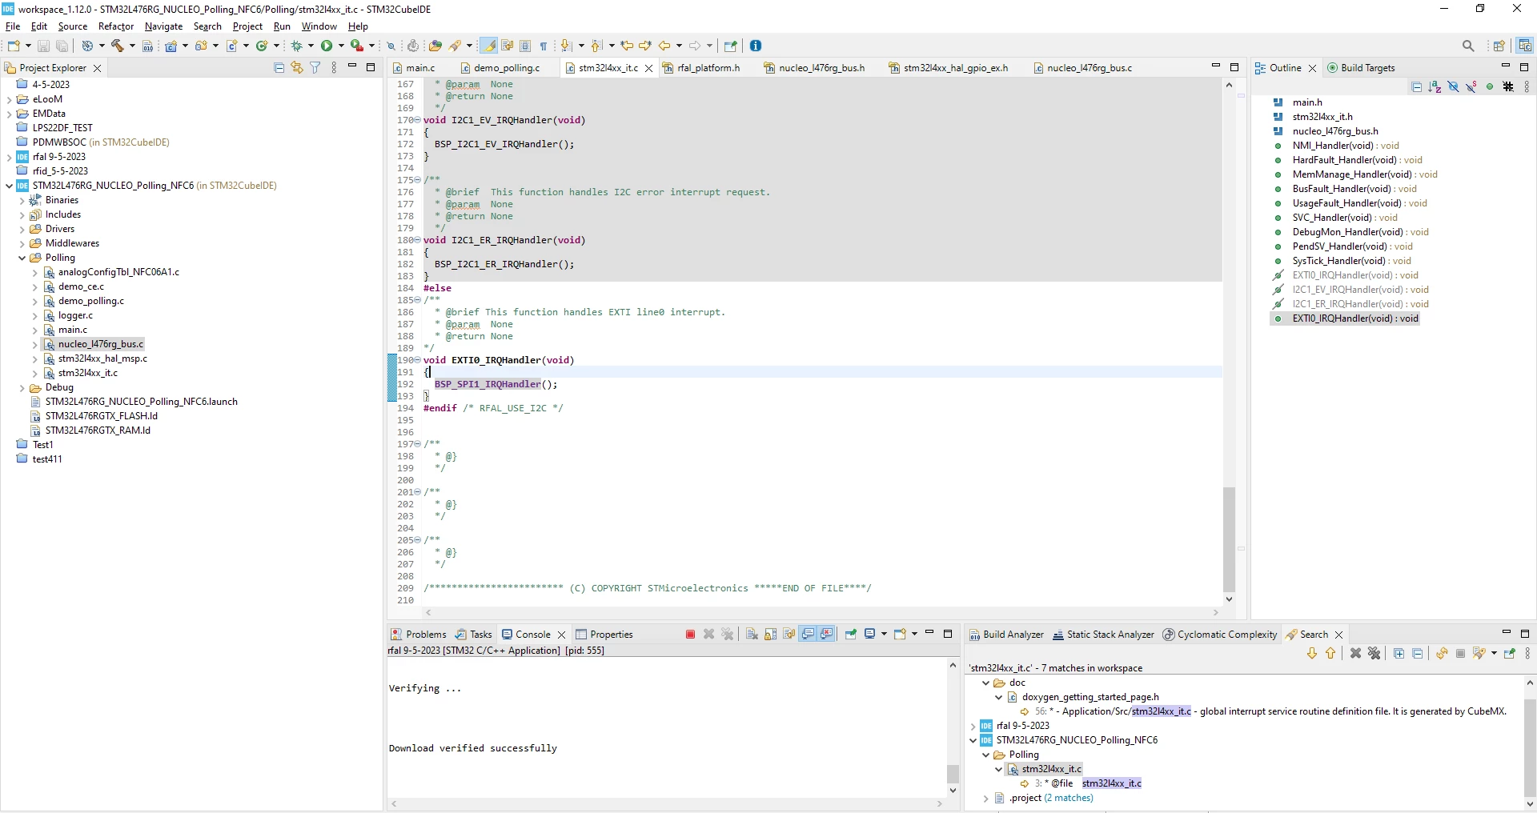Open Project Explorer filter funnel icon

click(x=315, y=68)
